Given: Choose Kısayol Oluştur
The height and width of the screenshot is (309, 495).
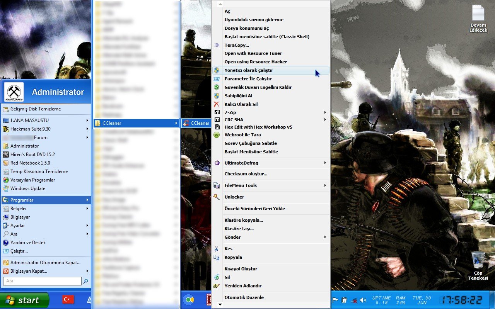Looking at the screenshot, I should tap(271, 269).
